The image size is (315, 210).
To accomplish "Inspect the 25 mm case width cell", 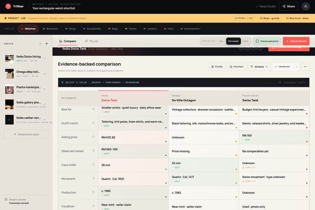I will point(204,165).
